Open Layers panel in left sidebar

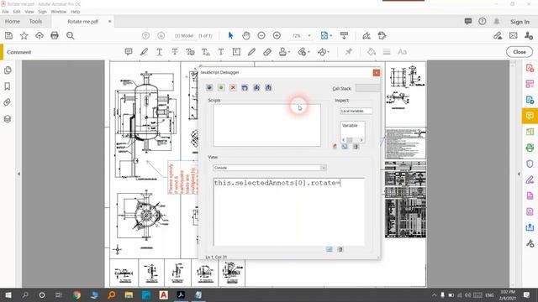(x=8, y=119)
